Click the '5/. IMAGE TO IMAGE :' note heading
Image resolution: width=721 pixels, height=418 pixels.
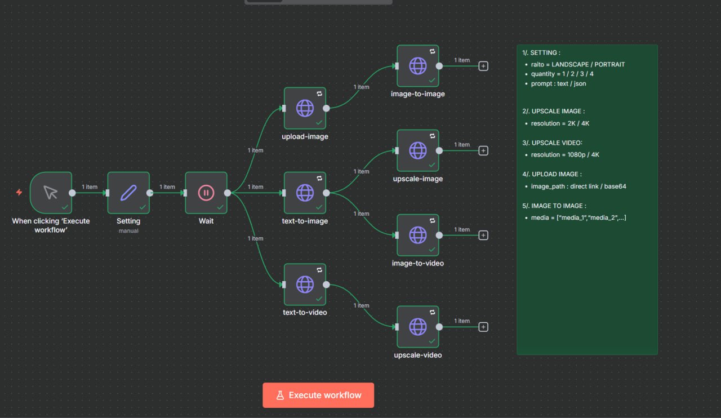coord(554,206)
